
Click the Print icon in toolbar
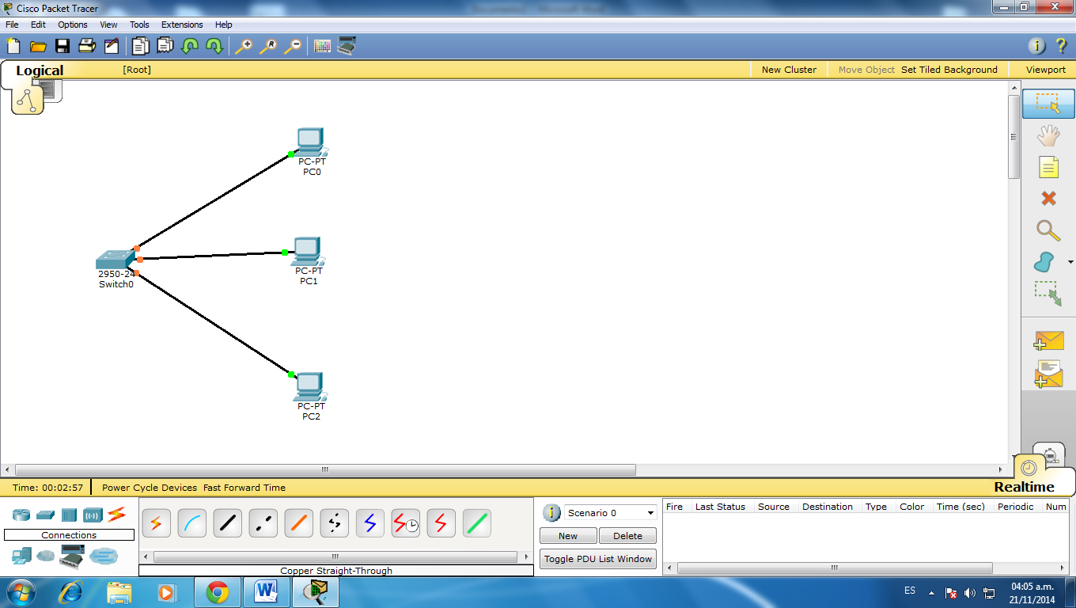pyautogui.click(x=86, y=46)
